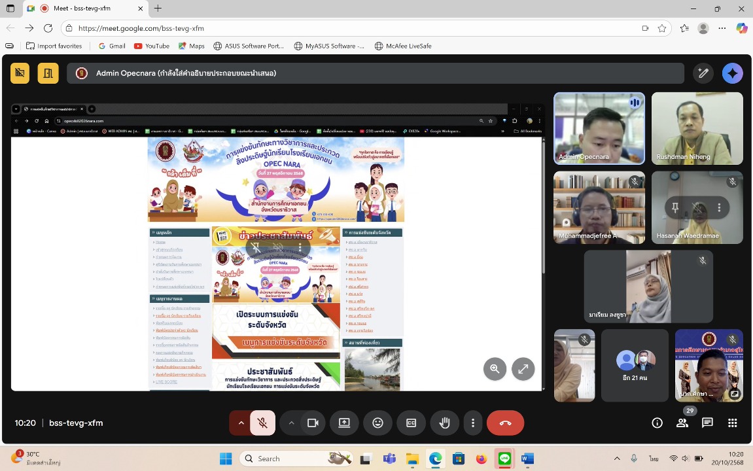This screenshot has width=753, height=471.
Task: Show the participants list panel
Action: (x=682, y=423)
